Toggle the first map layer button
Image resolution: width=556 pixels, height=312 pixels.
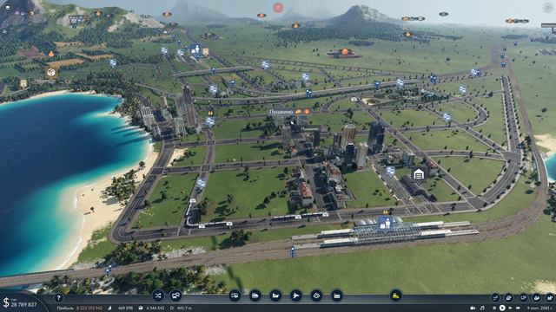coord(495,298)
